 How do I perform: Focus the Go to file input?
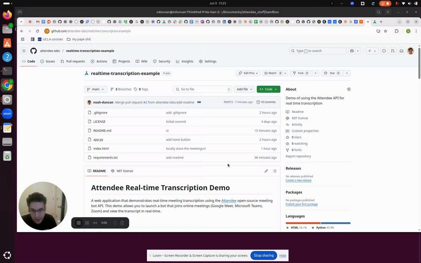pyautogui.click(x=203, y=89)
